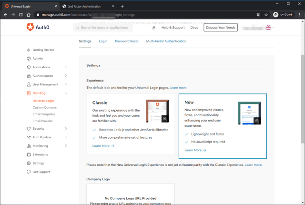Click the Get Support chat bubble icon
The image size is (305, 205).
pos(29,172)
